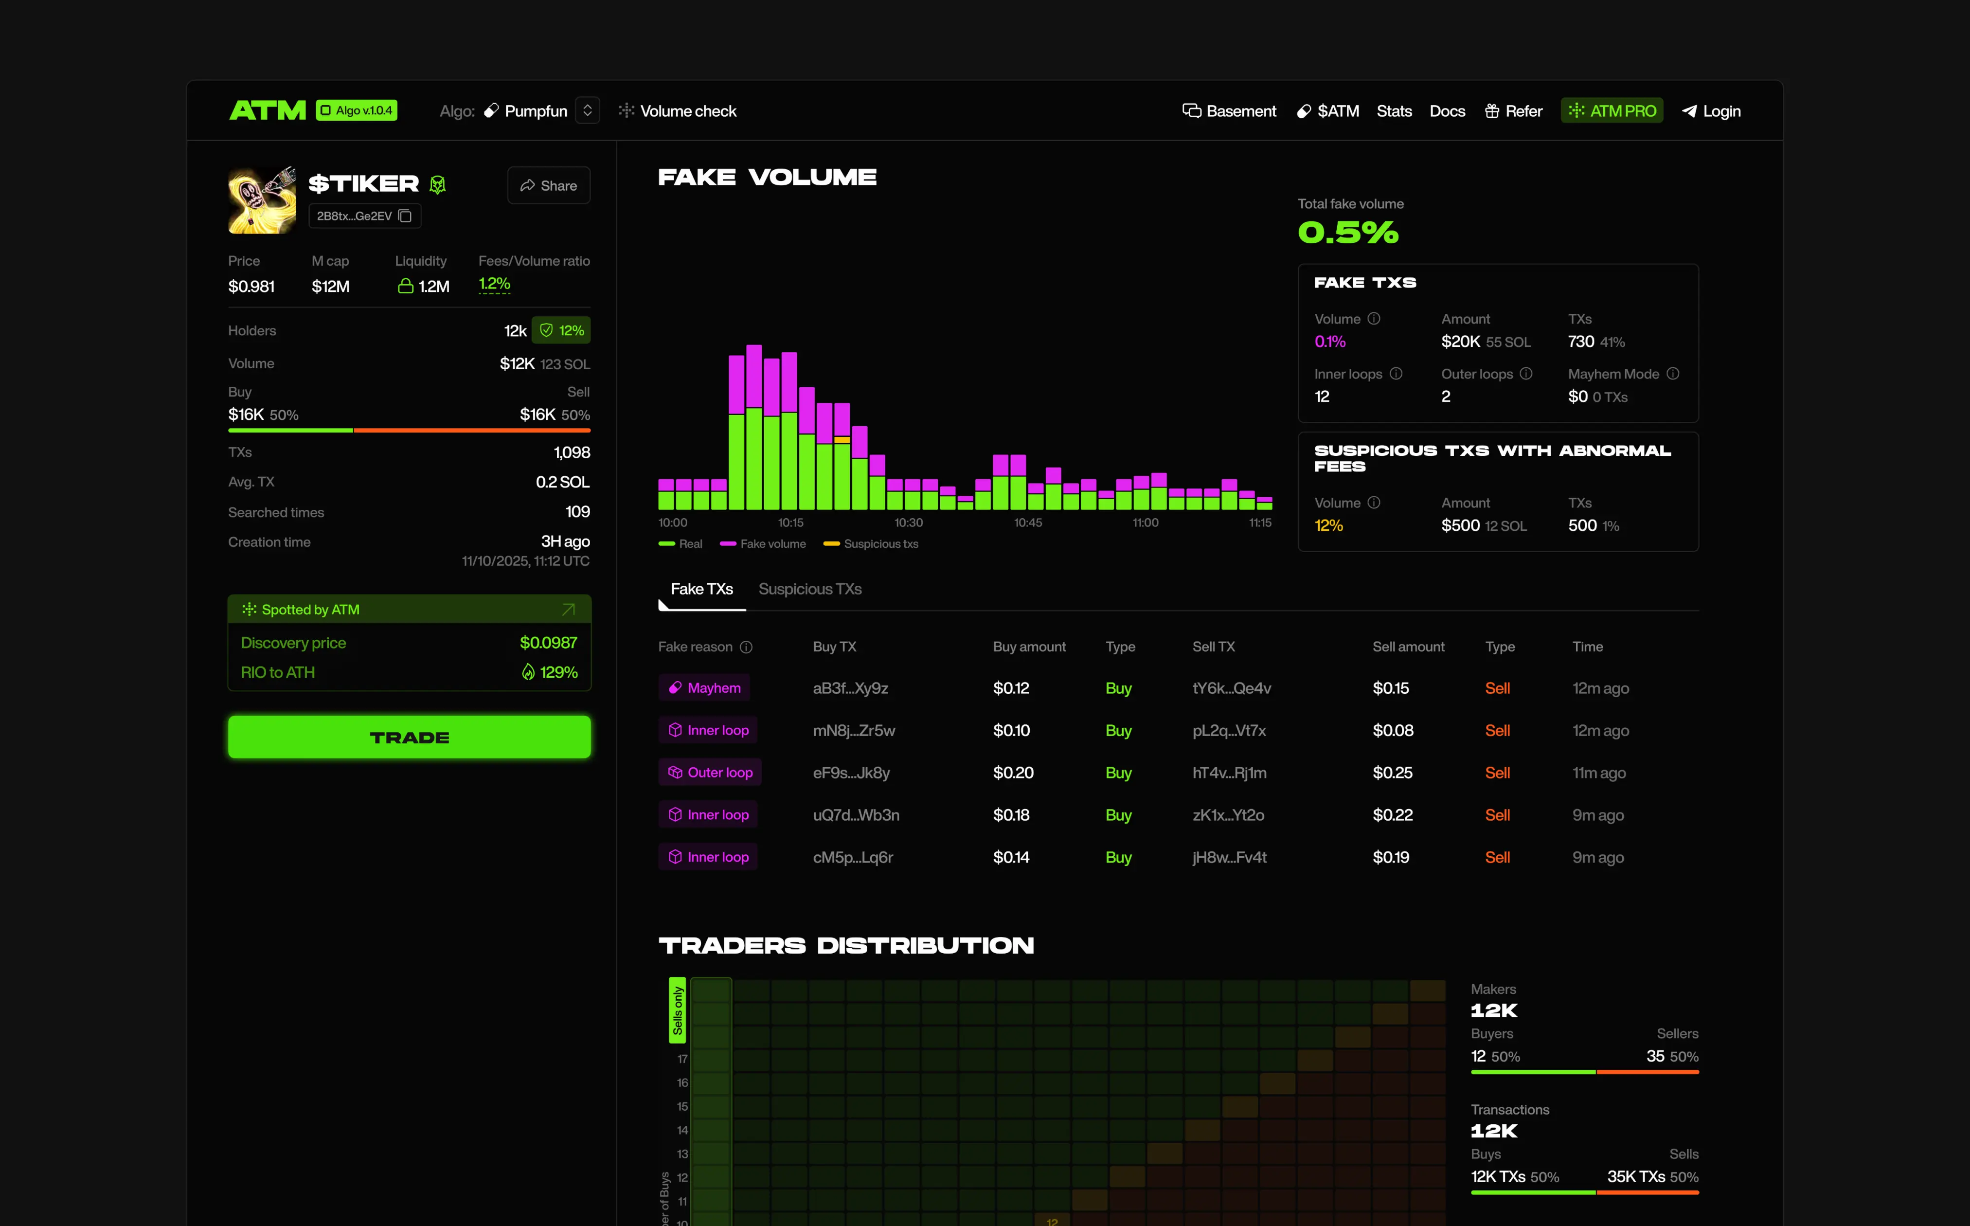Screen dimensions: 1970x1226
Task: Copy the 2B8tx...Ge2EV contract address
Action: pos(405,216)
